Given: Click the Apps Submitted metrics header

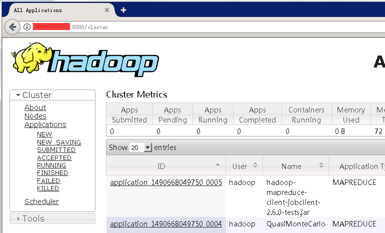Looking at the screenshot, I should click(129, 114).
